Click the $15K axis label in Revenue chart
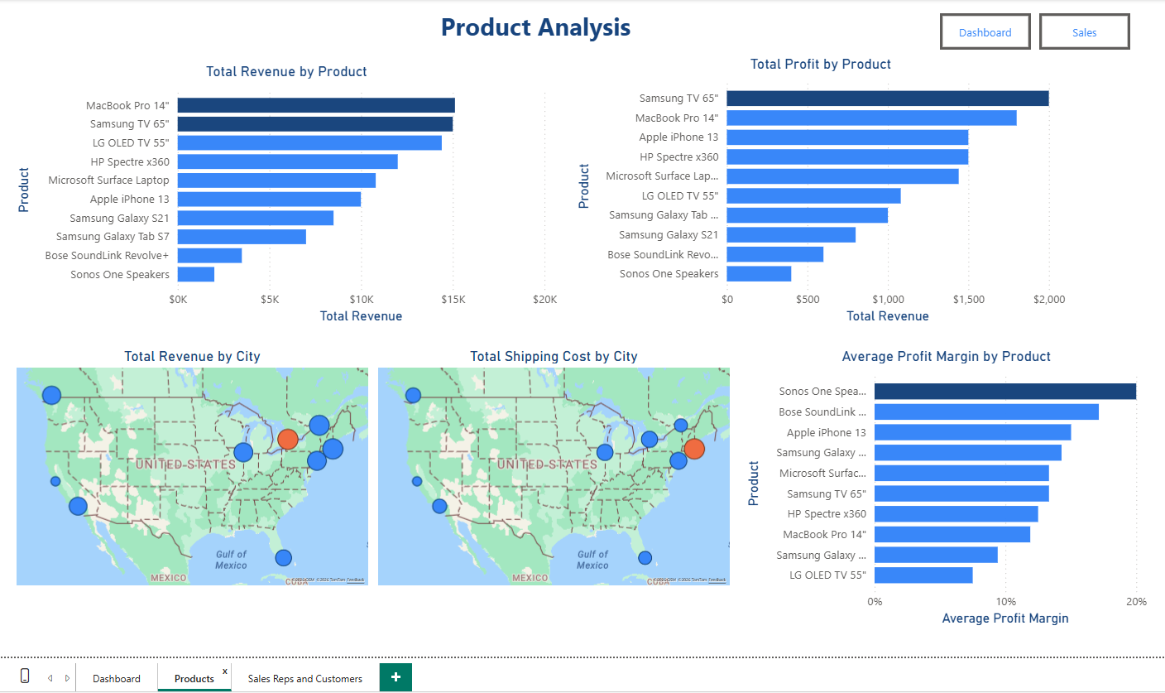This screenshot has width=1165, height=693. 453,299
